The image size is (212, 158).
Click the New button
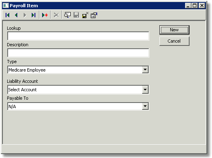point(174,30)
